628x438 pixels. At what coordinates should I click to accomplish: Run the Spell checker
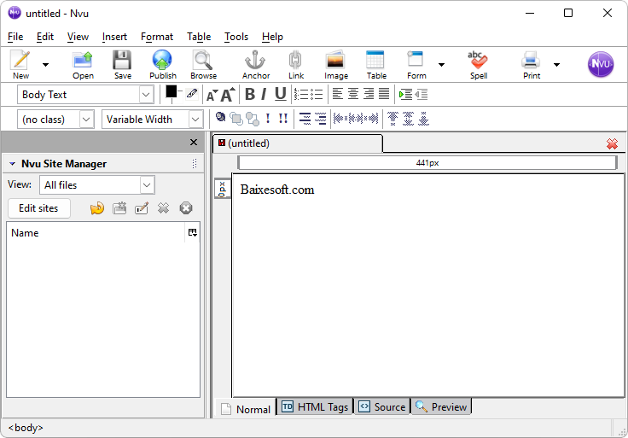(x=478, y=64)
